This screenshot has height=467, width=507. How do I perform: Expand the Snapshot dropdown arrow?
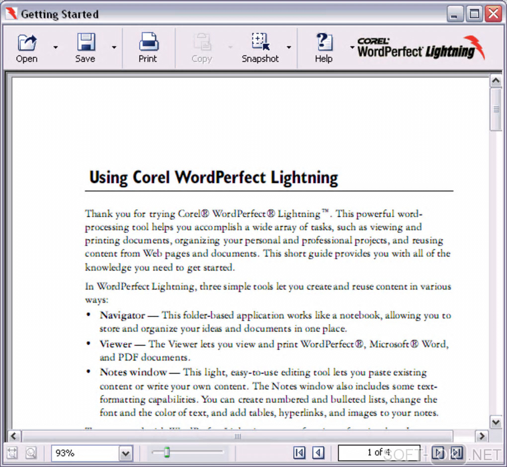tap(289, 47)
